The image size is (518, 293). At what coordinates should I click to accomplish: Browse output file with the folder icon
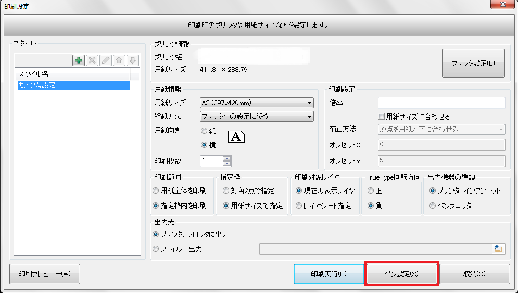click(498, 249)
